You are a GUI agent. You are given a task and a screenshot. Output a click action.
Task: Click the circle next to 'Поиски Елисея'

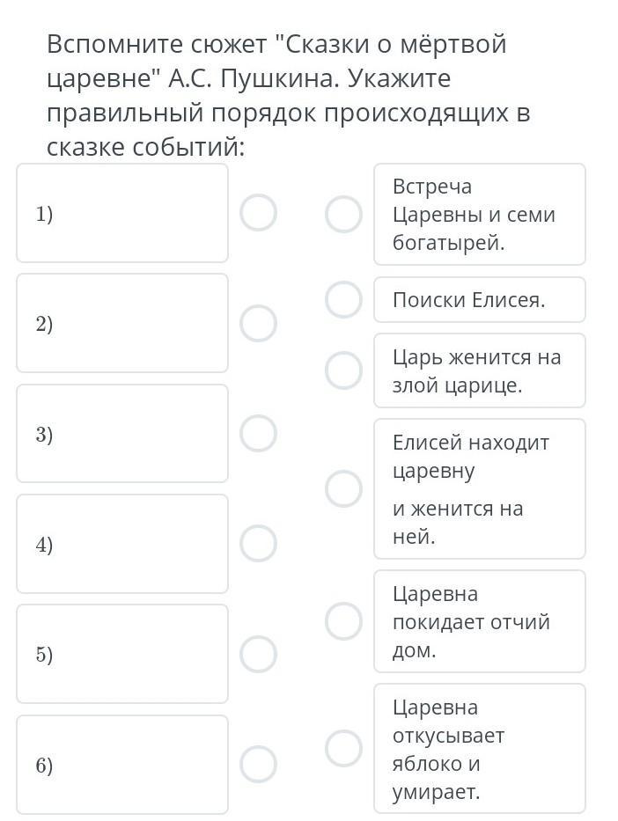click(343, 299)
